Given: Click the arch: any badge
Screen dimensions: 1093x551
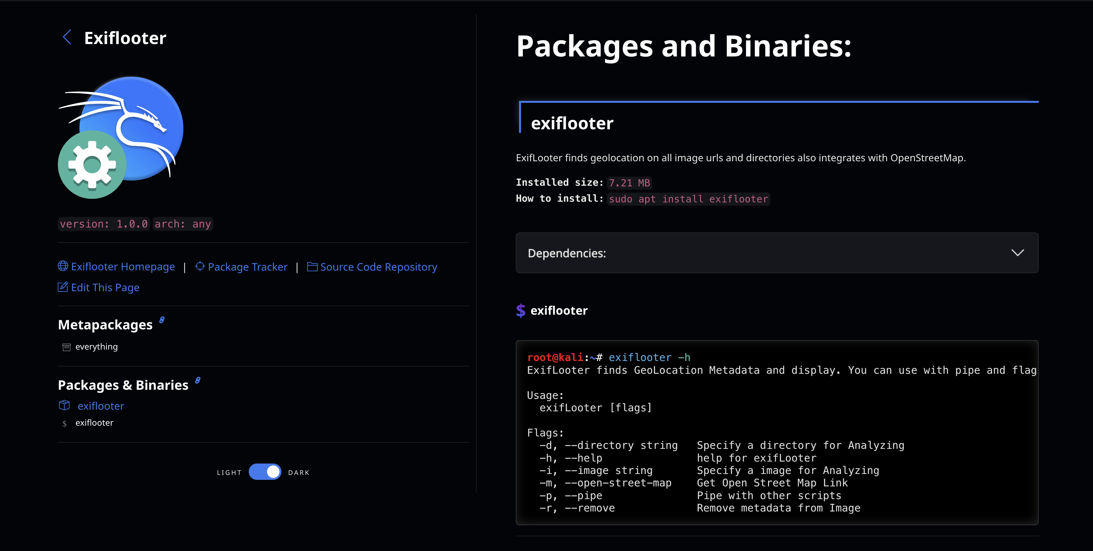Looking at the screenshot, I should tap(182, 224).
